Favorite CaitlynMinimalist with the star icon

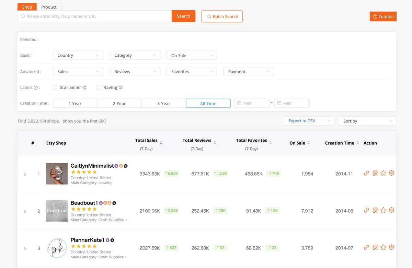pos(383,173)
